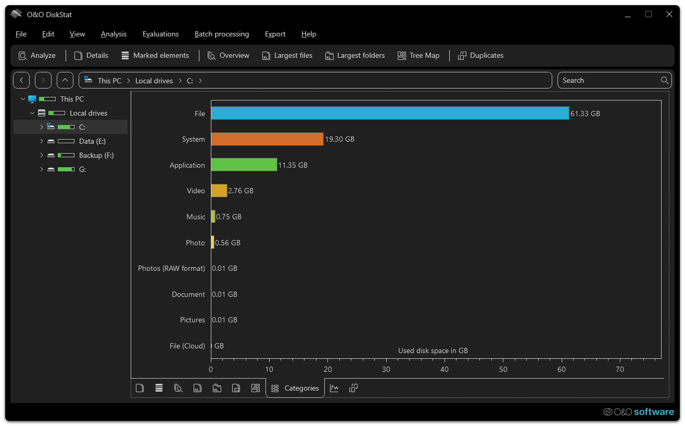
Task: Open the Export menu
Action: point(275,34)
